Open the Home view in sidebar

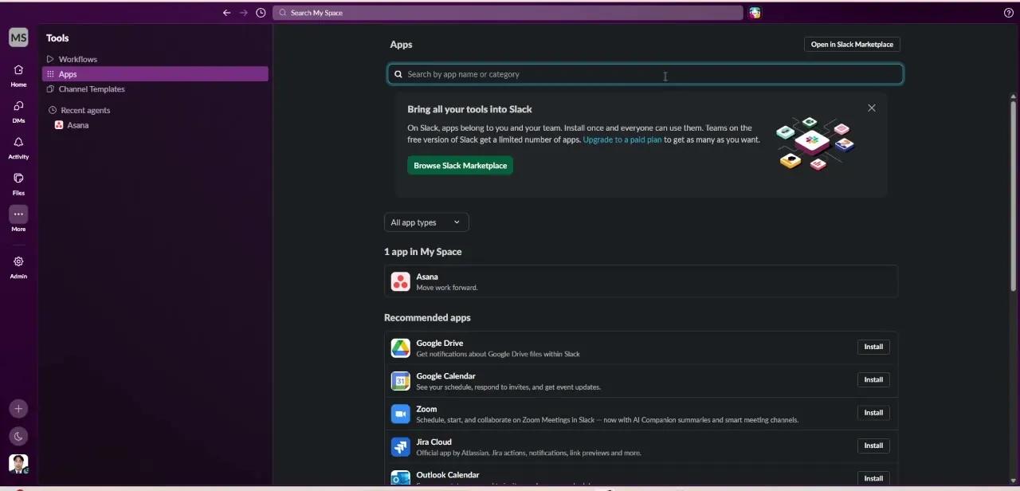pyautogui.click(x=18, y=74)
